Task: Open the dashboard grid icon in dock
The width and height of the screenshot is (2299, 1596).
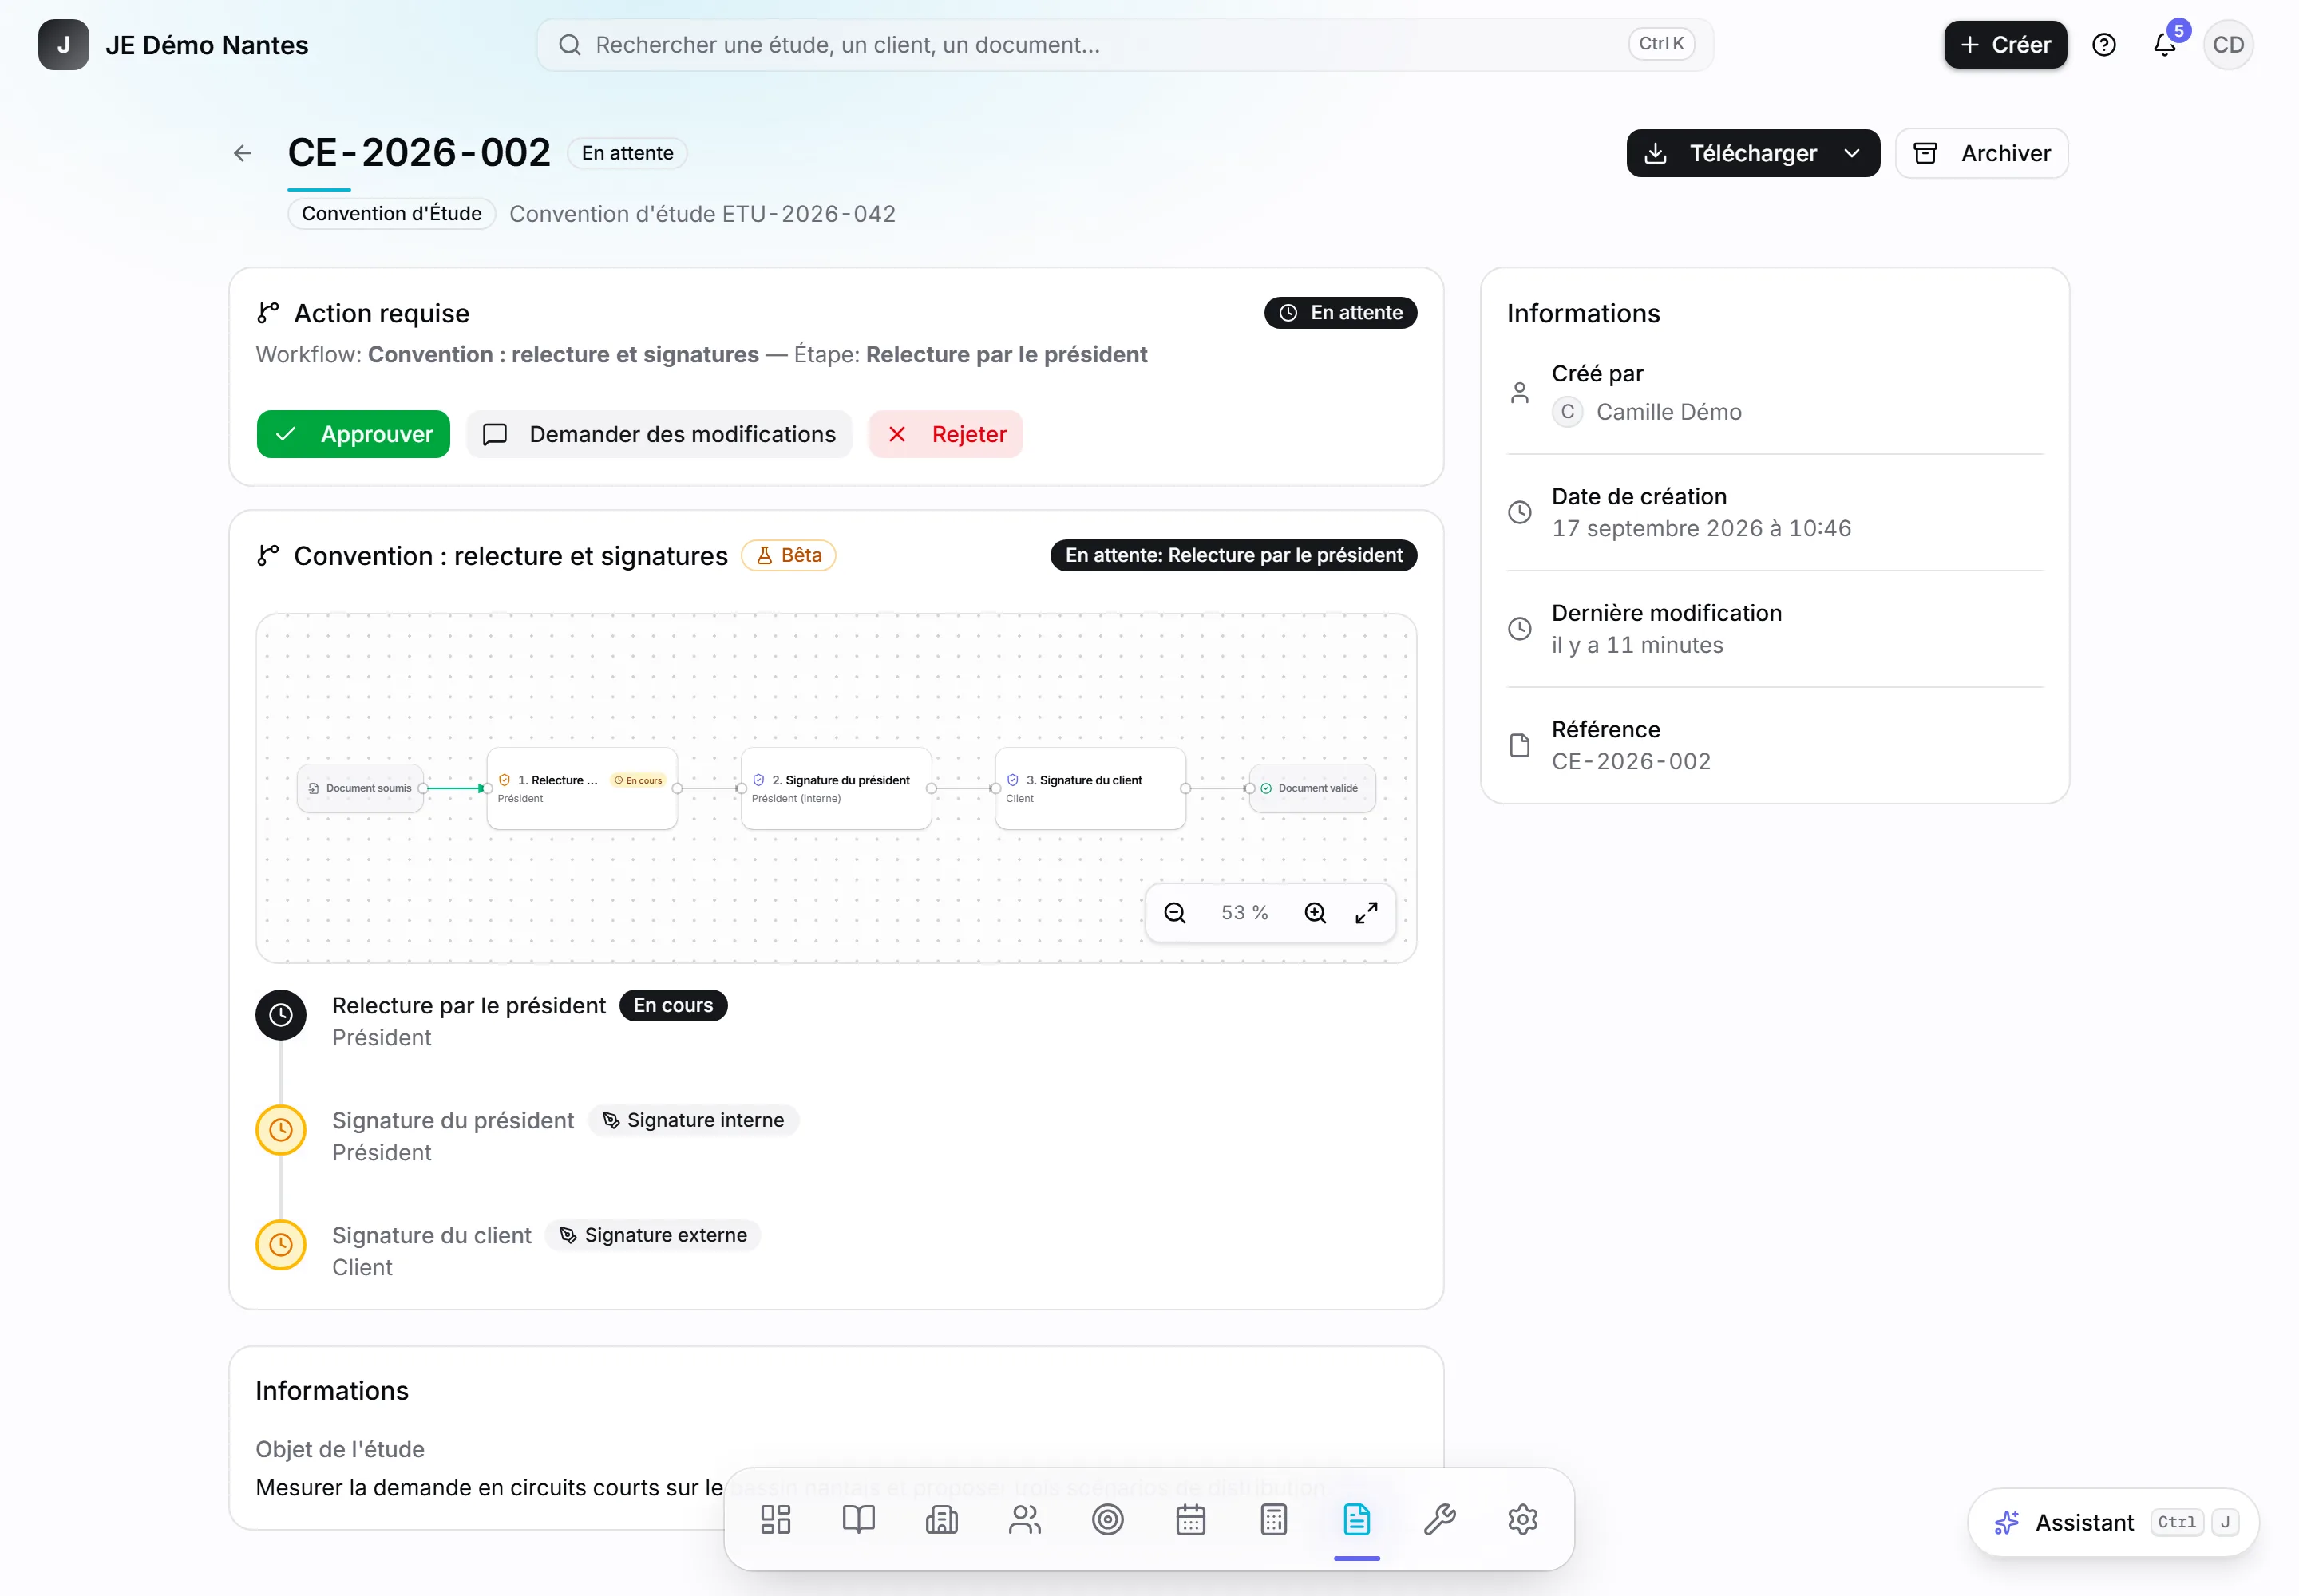Action: (x=775, y=1520)
